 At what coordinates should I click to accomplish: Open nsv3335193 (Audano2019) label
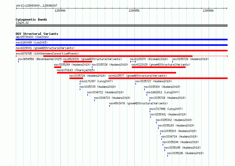click(x=176, y=125)
